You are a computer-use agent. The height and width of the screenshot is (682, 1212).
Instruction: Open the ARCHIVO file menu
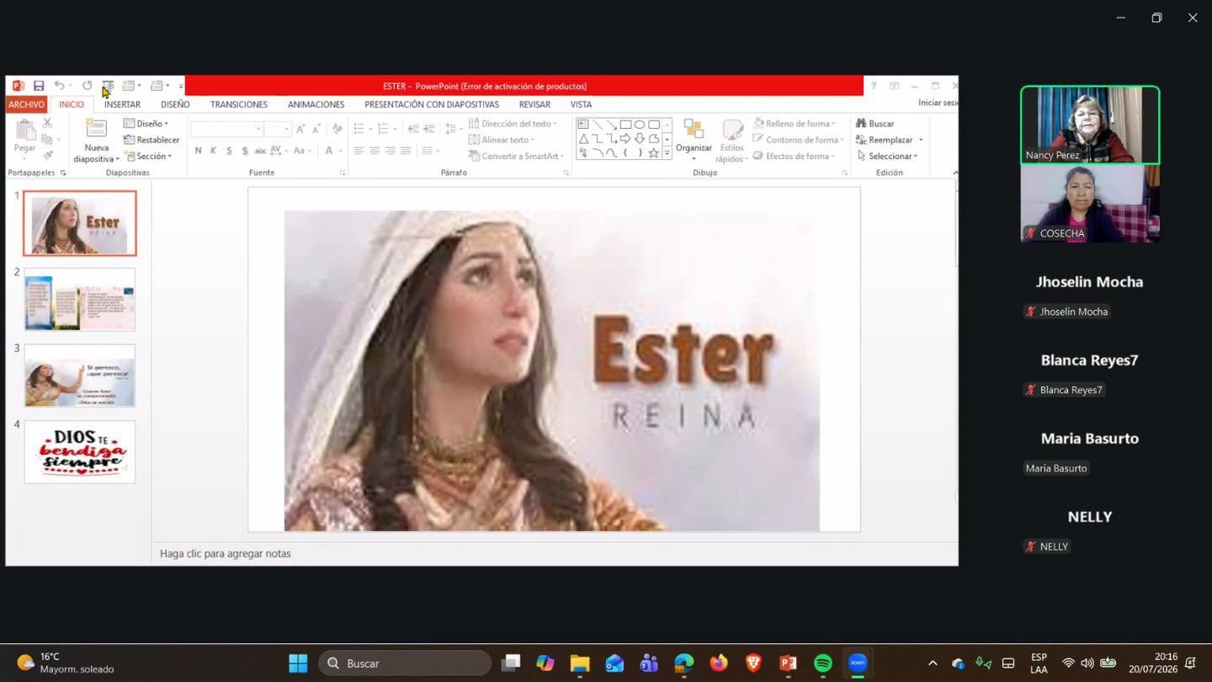[26, 104]
